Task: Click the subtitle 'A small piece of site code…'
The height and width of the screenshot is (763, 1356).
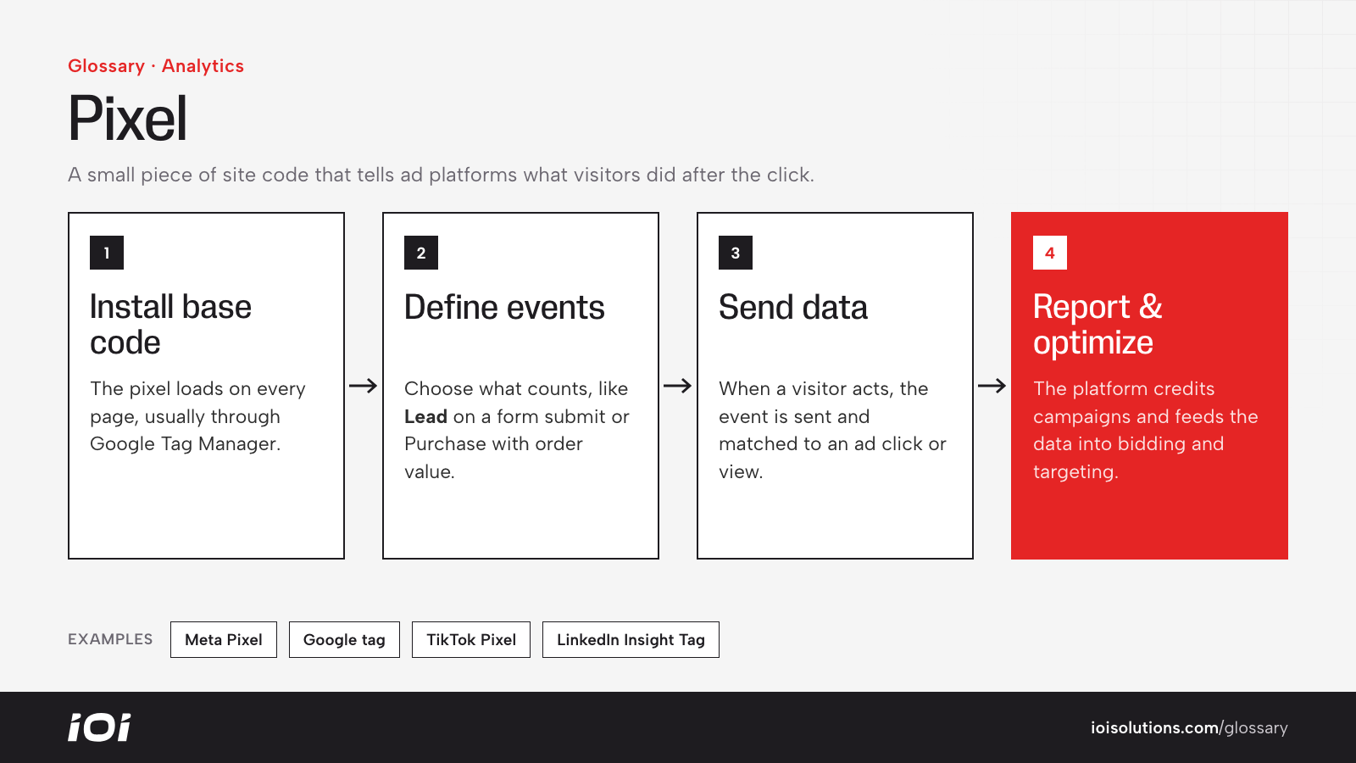Action: tap(441, 175)
